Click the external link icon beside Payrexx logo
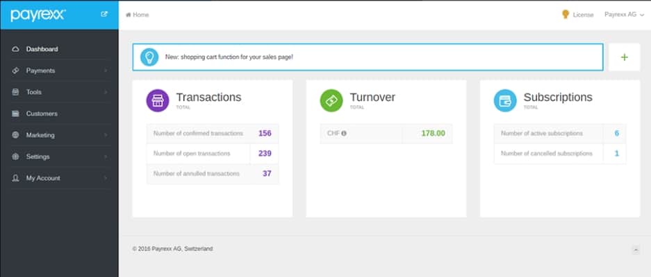Screen dimensions: 651x277 [x=104, y=14]
